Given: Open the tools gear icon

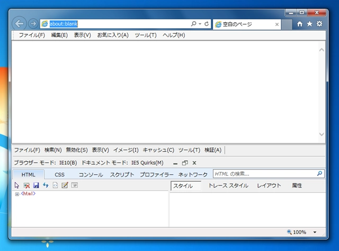Looking at the screenshot, I should (319, 24).
